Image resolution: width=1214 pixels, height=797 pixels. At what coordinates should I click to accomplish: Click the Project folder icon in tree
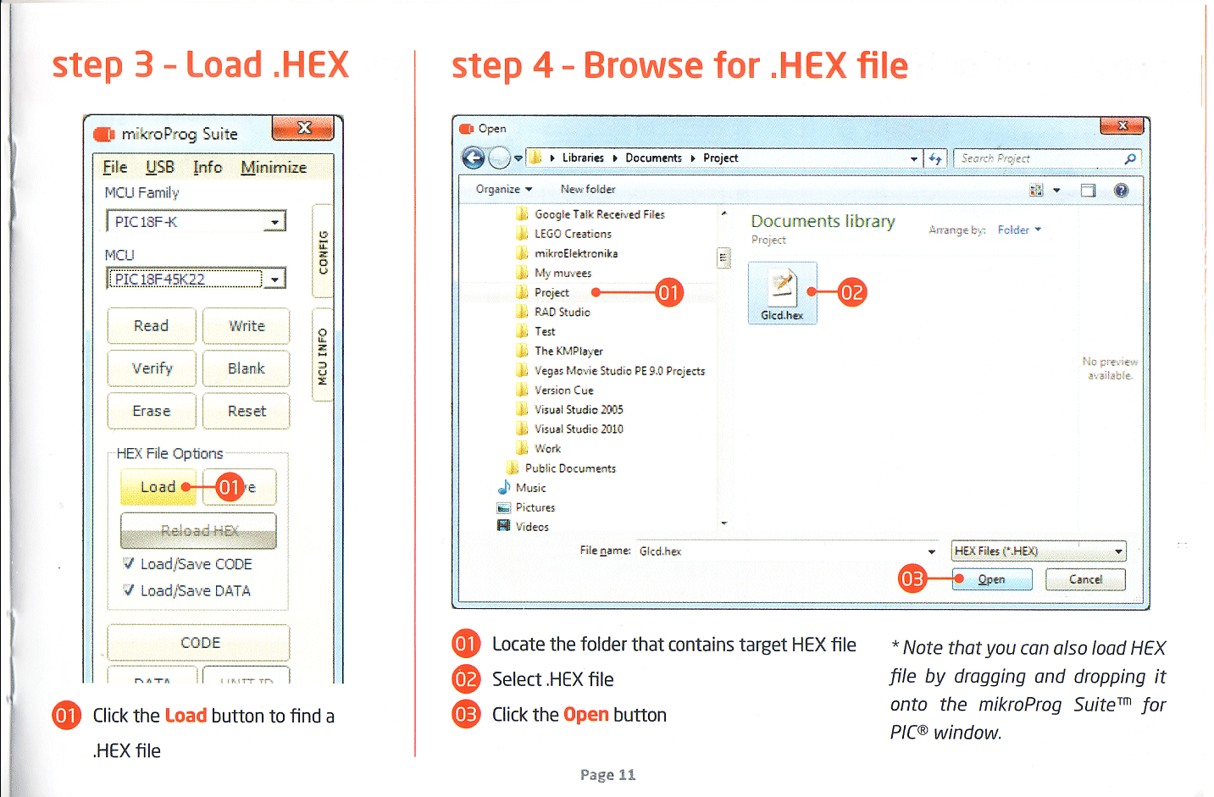(522, 292)
